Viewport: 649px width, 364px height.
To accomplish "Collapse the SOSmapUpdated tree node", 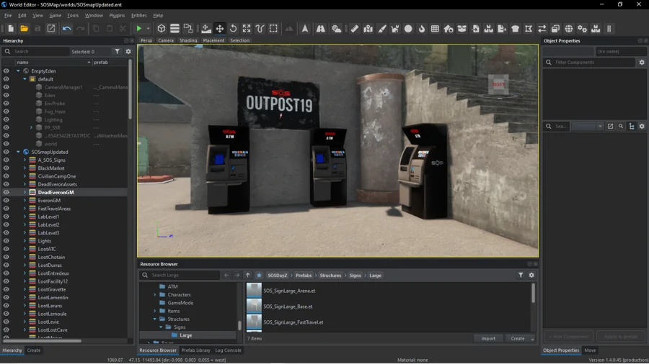I will click(x=18, y=152).
